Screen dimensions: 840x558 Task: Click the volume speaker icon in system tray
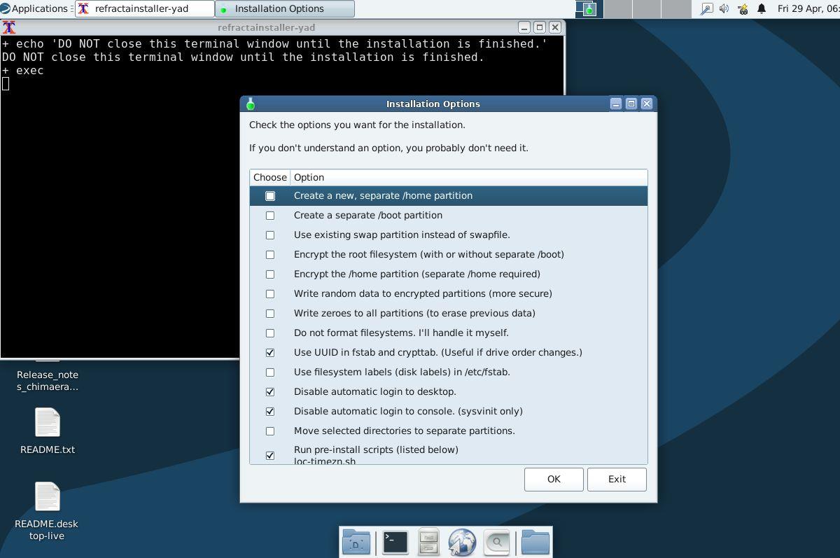[722, 8]
